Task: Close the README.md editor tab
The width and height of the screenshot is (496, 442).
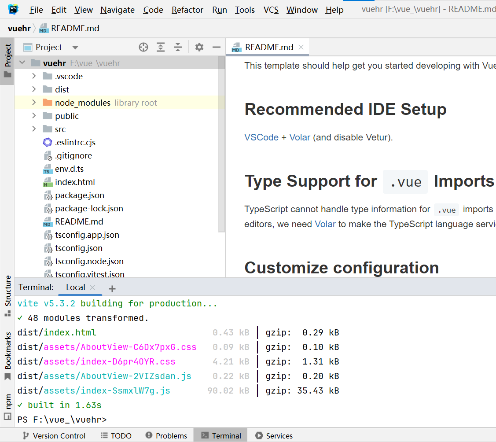Action: pyautogui.click(x=301, y=47)
